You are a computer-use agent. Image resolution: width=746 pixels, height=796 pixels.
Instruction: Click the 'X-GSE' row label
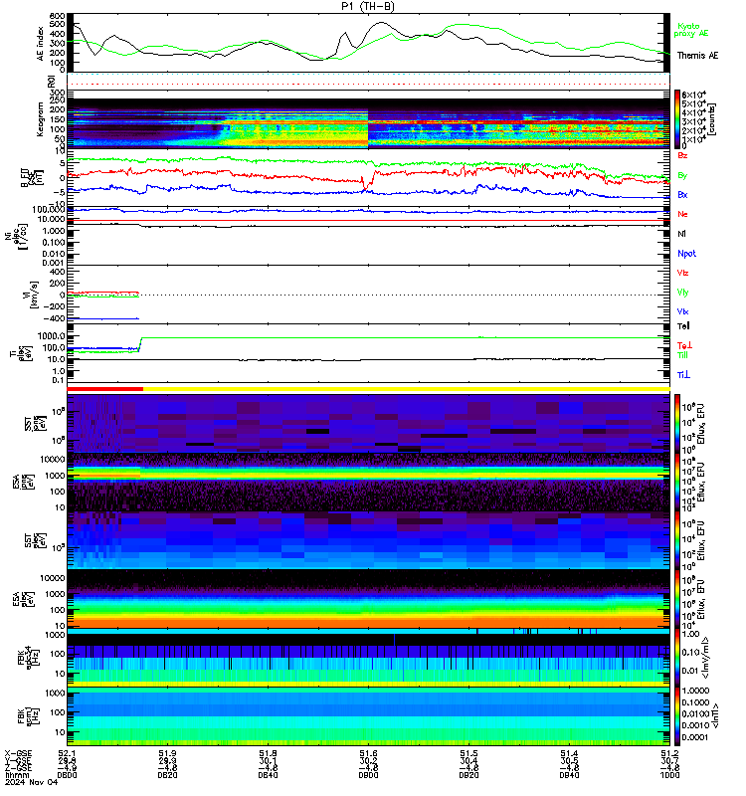click(18, 753)
